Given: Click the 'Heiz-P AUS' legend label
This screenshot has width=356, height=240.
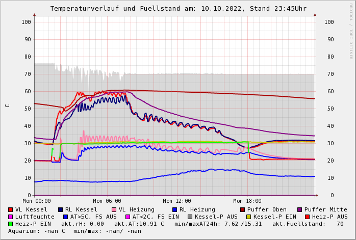Looking at the screenshot, I should coord(330,217).
